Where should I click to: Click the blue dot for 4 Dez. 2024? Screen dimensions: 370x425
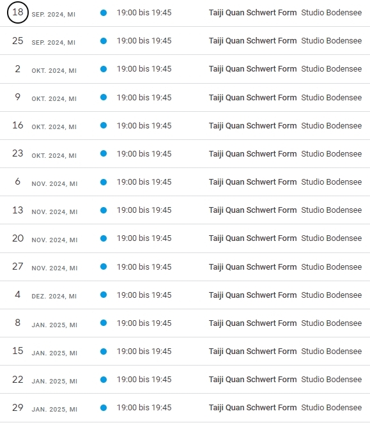tap(104, 295)
